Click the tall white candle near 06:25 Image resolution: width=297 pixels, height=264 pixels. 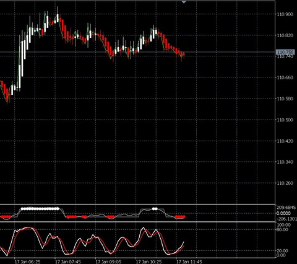point(22,59)
